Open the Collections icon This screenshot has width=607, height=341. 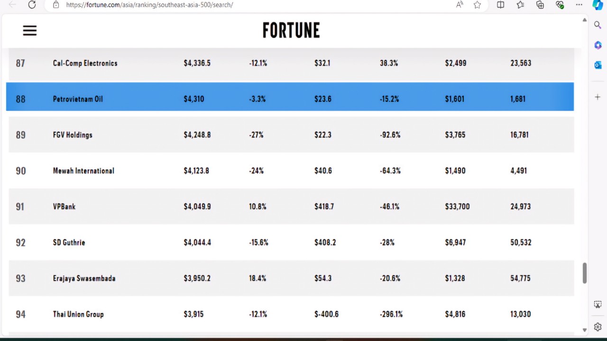(x=540, y=5)
